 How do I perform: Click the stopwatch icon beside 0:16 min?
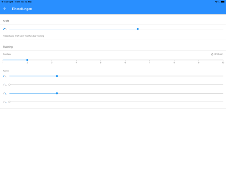coord(212,54)
